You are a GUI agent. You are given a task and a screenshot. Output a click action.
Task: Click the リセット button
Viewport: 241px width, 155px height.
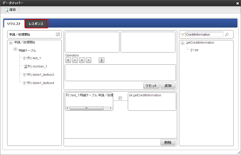tap(151, 86)
